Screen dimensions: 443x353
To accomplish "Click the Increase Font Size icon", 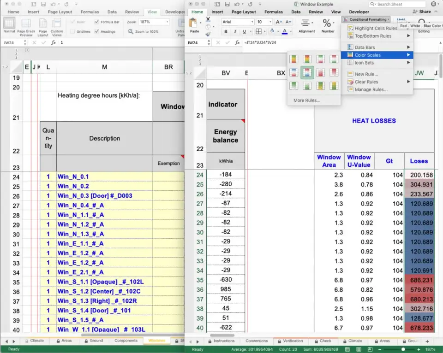I will tap(279, 22).
